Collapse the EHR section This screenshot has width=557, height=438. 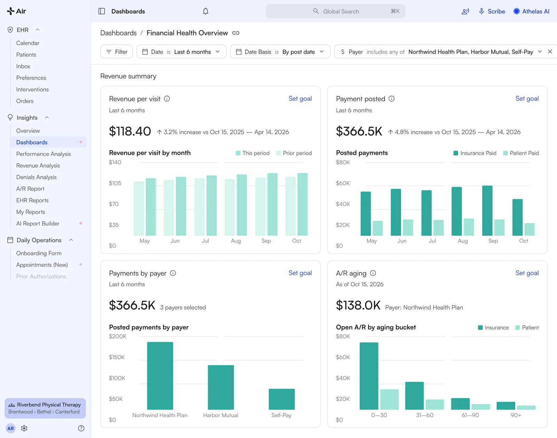pyautogui.click(x=38, y=30)
